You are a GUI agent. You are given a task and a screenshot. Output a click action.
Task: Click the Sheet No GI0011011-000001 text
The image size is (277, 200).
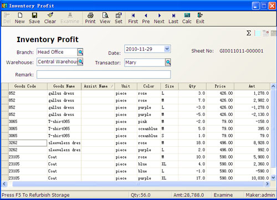pyautogui.click(x=241, y=51)
